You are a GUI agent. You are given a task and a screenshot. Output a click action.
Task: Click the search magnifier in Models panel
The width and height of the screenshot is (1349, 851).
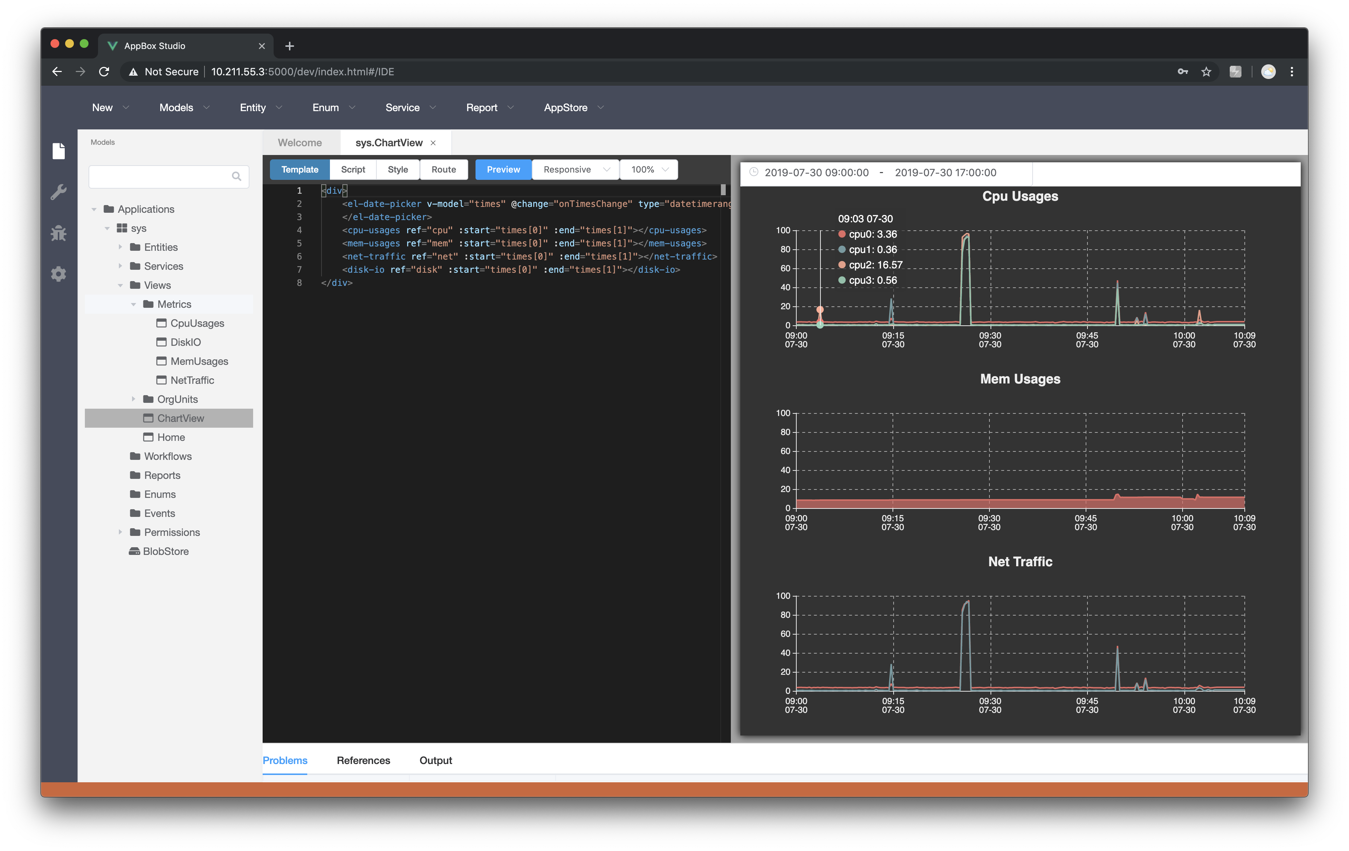236,176
